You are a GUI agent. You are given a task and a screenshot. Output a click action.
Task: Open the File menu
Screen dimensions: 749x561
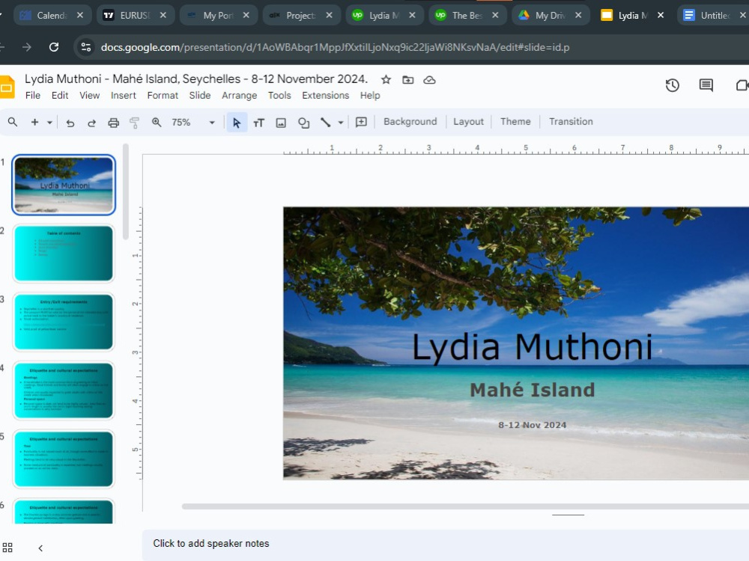[32, 96]
